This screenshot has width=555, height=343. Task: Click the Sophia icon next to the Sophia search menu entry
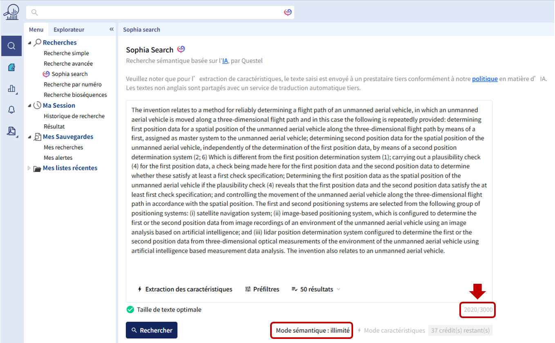coord(46,74)
